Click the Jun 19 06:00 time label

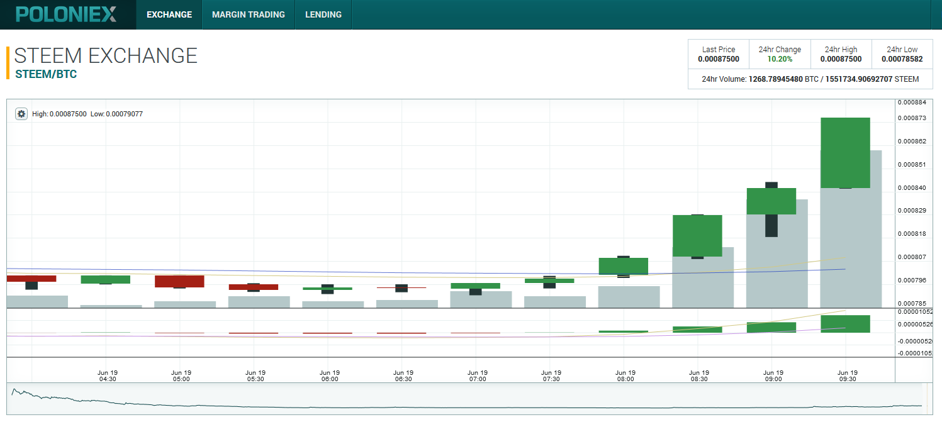click(329, 376)
